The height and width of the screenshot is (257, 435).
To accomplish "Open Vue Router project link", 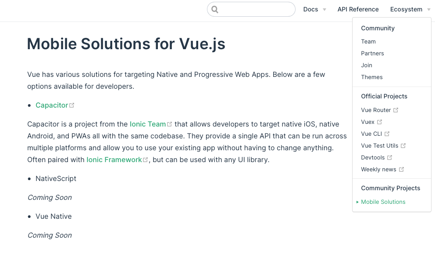I will pos(376,110).
